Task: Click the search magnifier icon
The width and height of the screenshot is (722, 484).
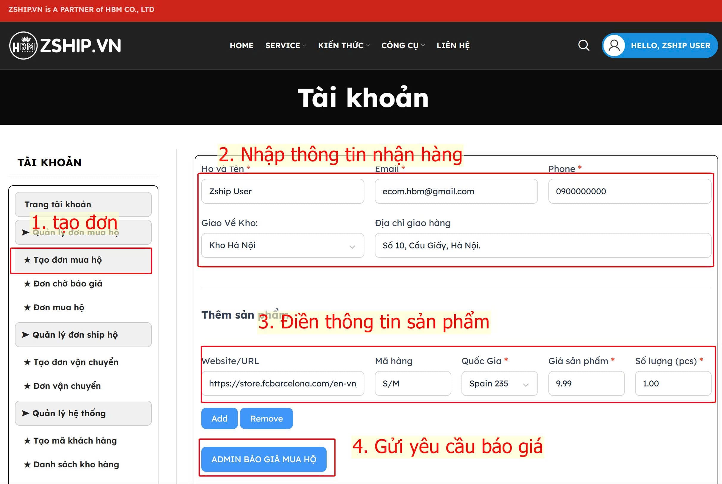Action: point(583,46)
